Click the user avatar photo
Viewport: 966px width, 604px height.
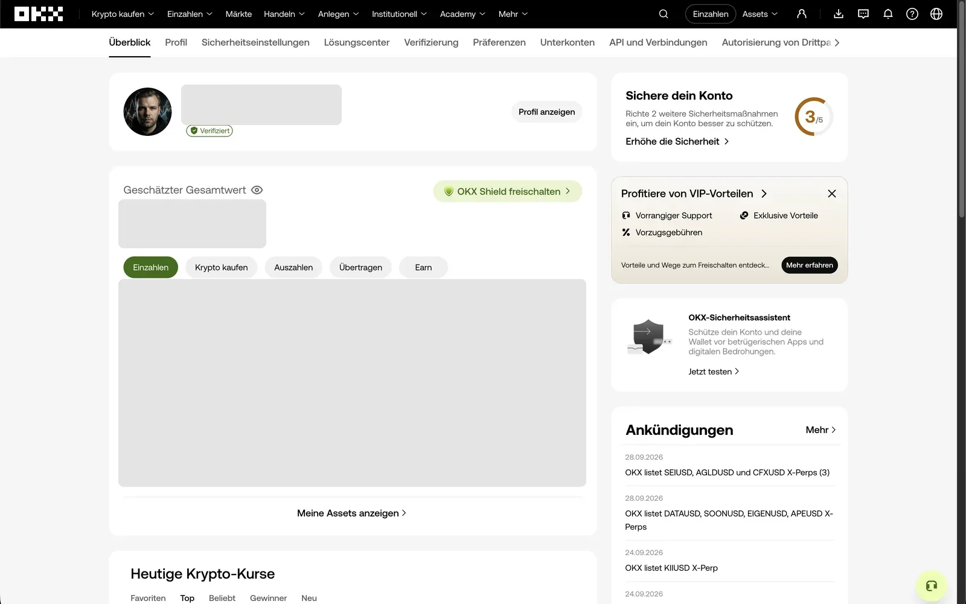coord(147,112)
